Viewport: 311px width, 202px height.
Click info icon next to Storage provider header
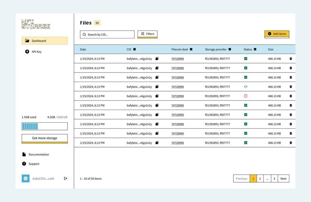(230, 49)
